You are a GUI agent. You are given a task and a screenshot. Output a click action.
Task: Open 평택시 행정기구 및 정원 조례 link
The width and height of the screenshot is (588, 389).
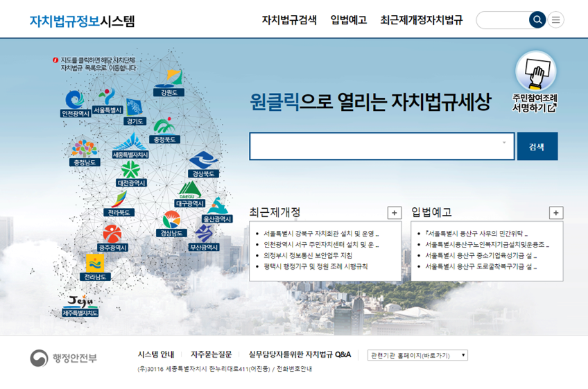coord(315,266)
